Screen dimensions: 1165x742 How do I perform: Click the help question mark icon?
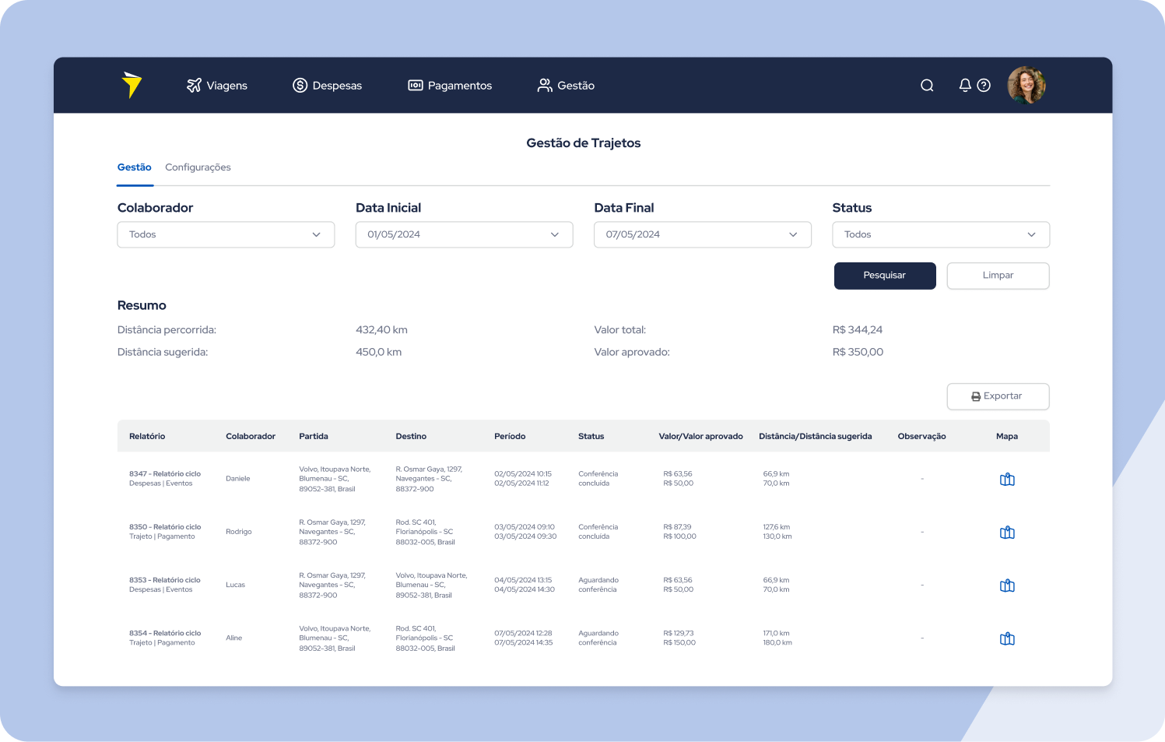984,86
